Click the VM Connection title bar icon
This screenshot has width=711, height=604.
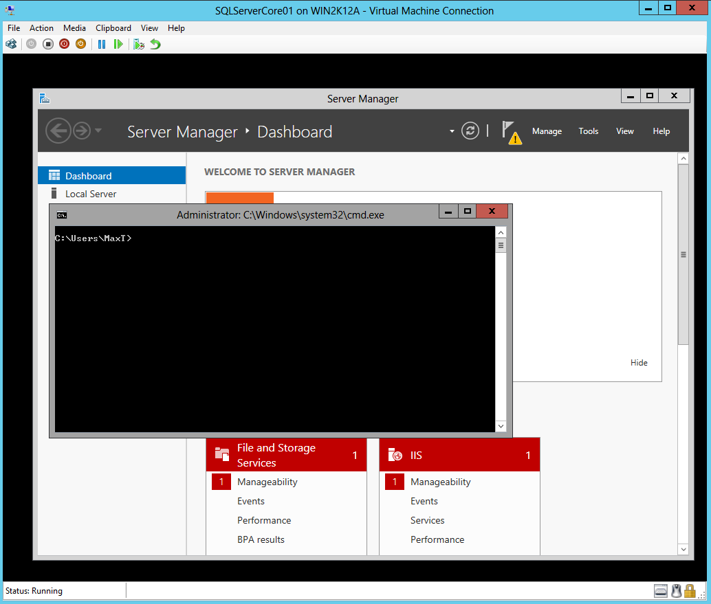coord(10,10)
